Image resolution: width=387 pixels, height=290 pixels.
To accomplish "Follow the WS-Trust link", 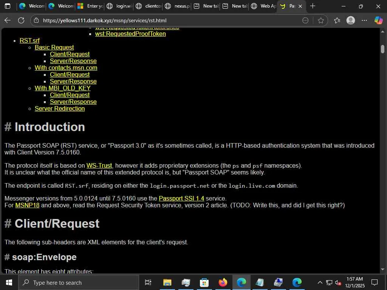I will coord(99,165).
